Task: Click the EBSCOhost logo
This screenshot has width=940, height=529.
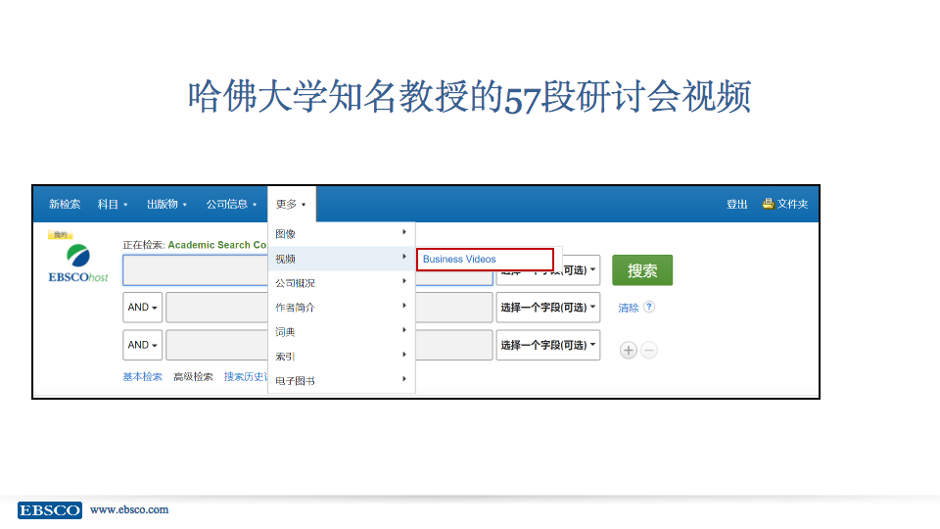Action: (x=78, y=264)
